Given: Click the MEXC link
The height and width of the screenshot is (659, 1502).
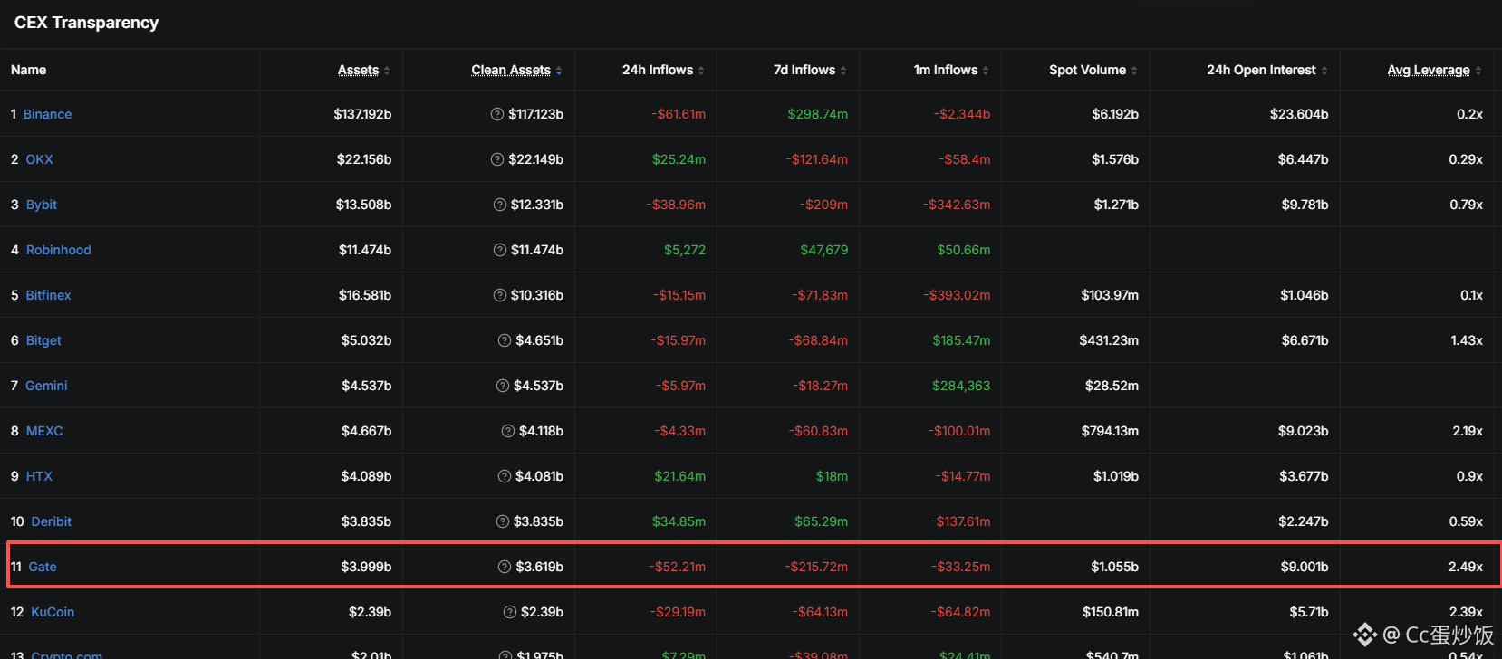Looking at the screenshot, I should click(x=44, y=431).
